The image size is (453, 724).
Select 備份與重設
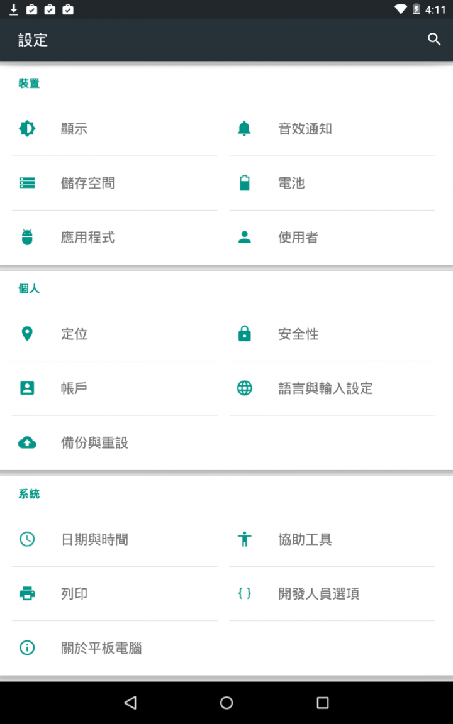pos(115,442)
